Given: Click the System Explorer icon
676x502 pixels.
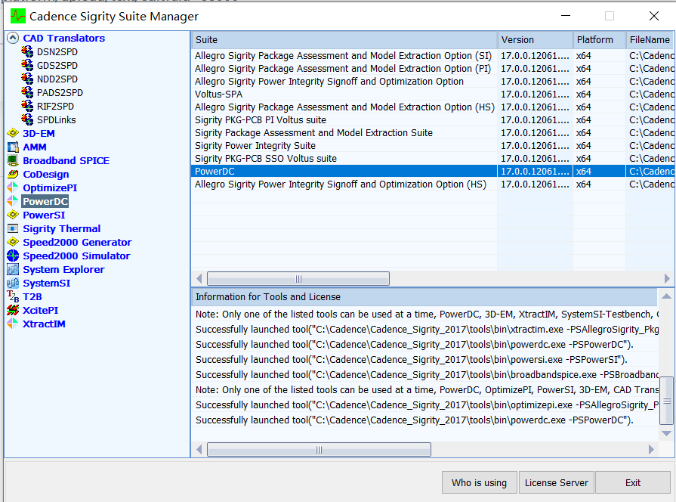Looking at the screenshot, I should 13,269.
